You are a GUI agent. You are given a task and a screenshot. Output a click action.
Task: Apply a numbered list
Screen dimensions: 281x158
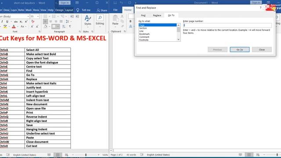[54, 17]
